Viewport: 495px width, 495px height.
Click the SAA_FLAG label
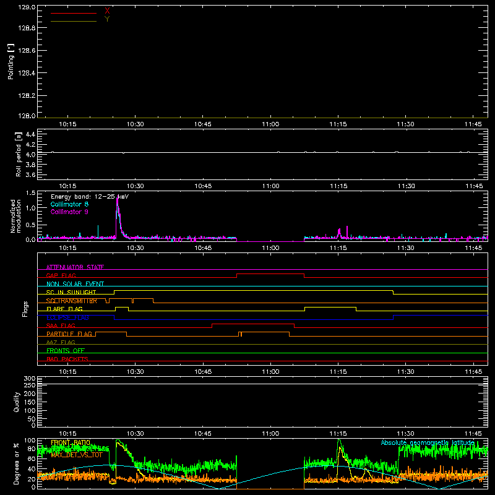tap(61, 325)
